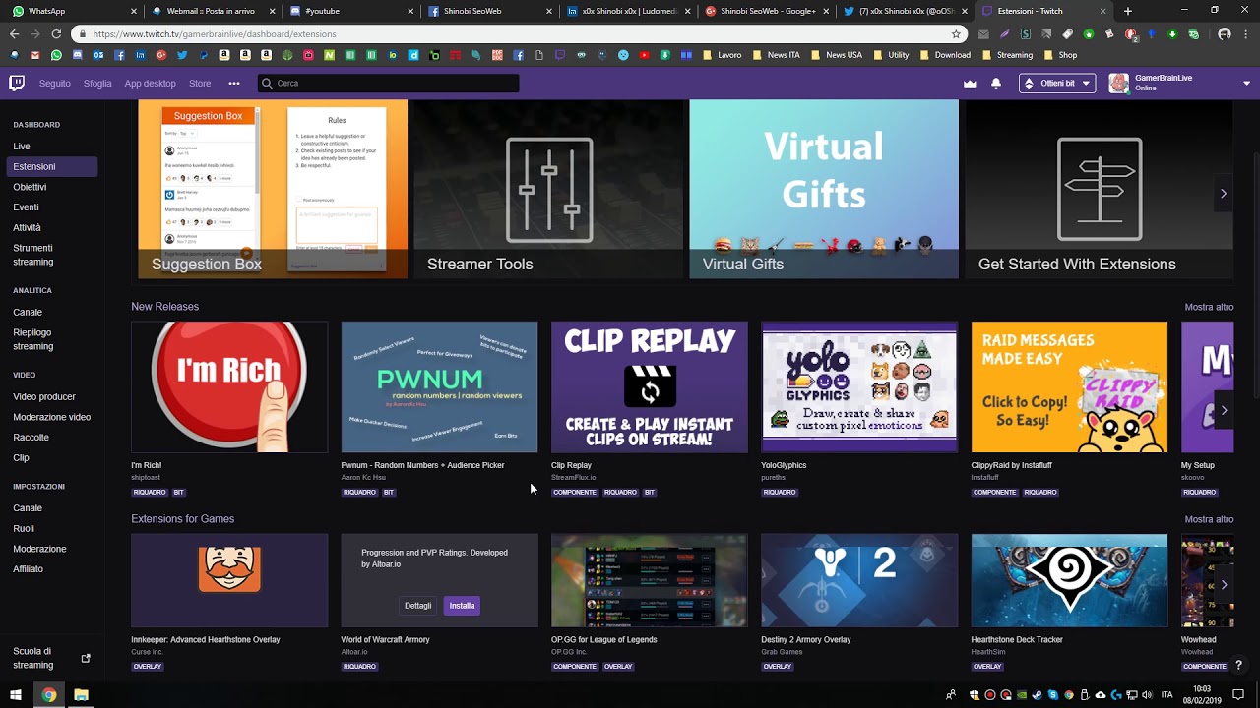1260x708 pixels.
Task: Open App desktop navigation item
Action: [150, 84]
